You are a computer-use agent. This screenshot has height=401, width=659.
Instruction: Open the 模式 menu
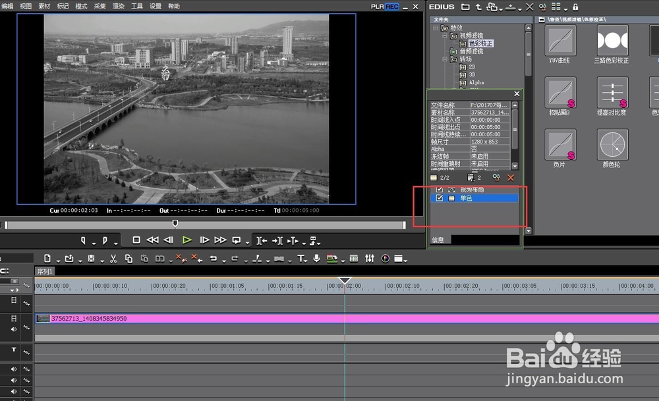click(x=81, y=7)
